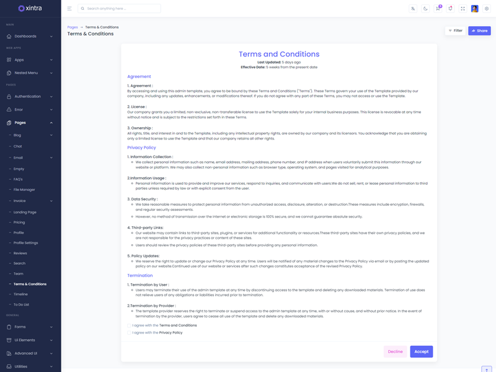Enter fullscreen mode

click(x=463, y=9)
